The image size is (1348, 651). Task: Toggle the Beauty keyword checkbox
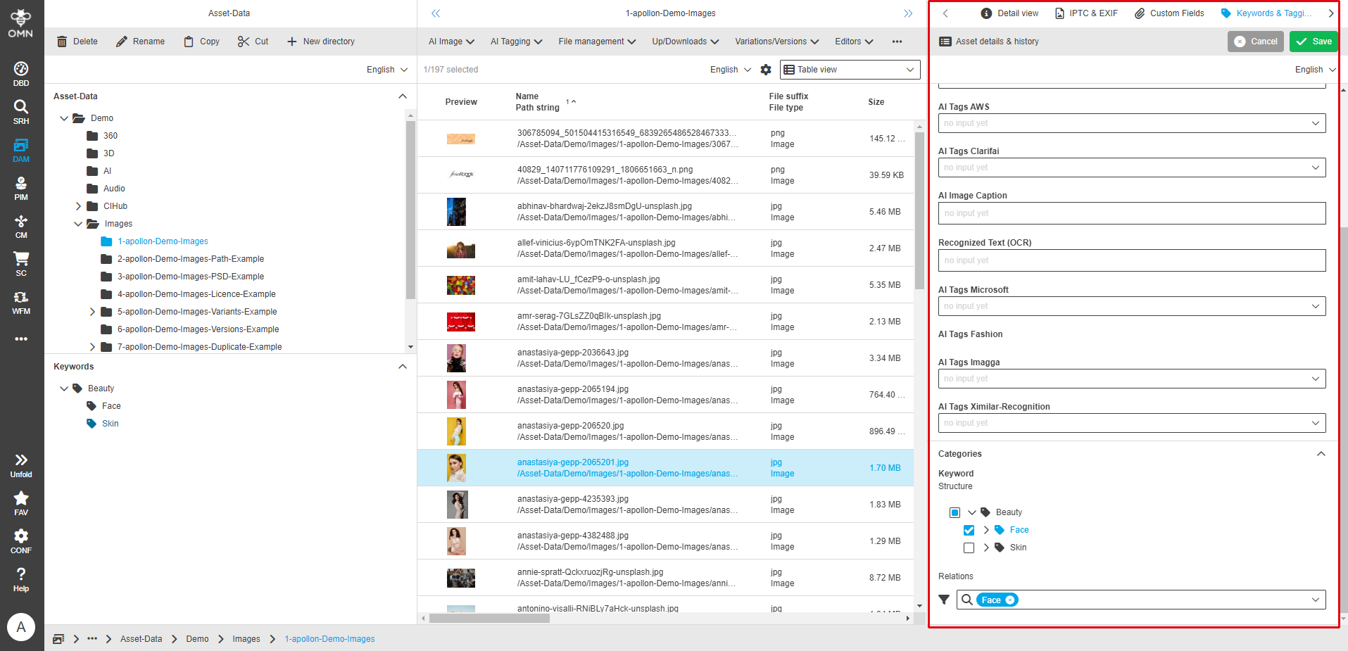tap(955, 512)
